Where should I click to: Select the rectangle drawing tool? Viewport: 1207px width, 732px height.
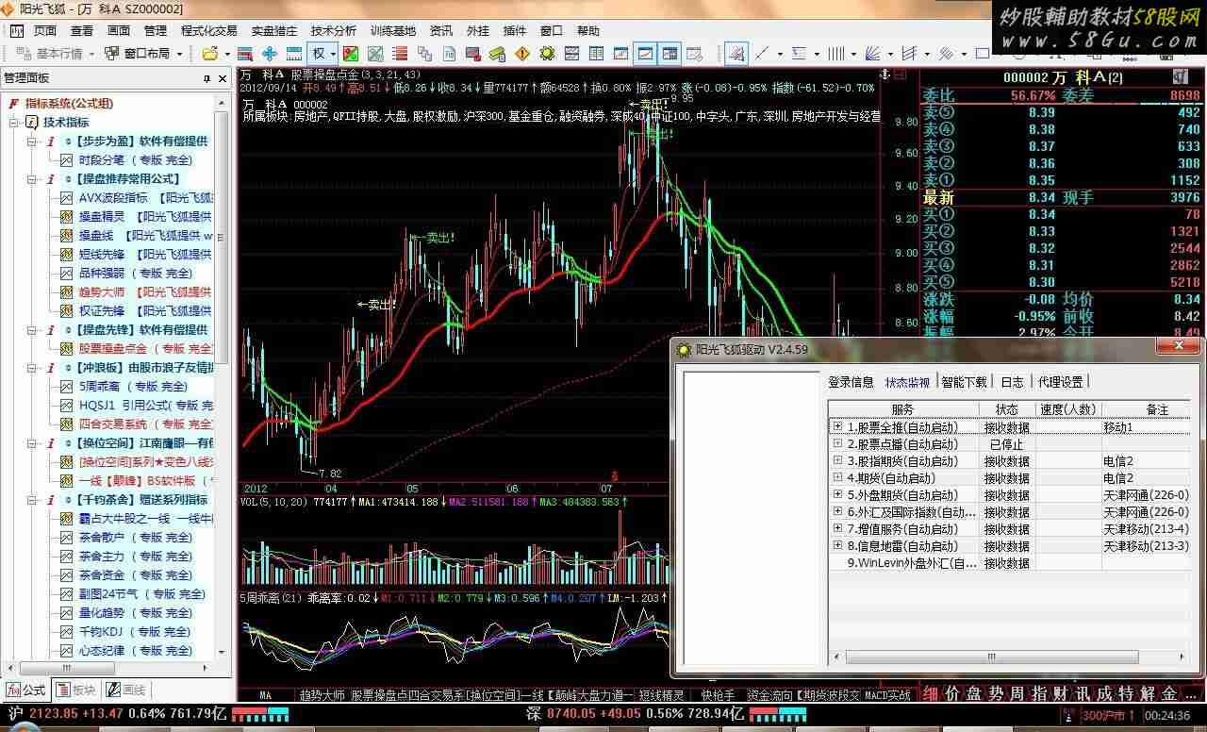click(x=983, y=54)
